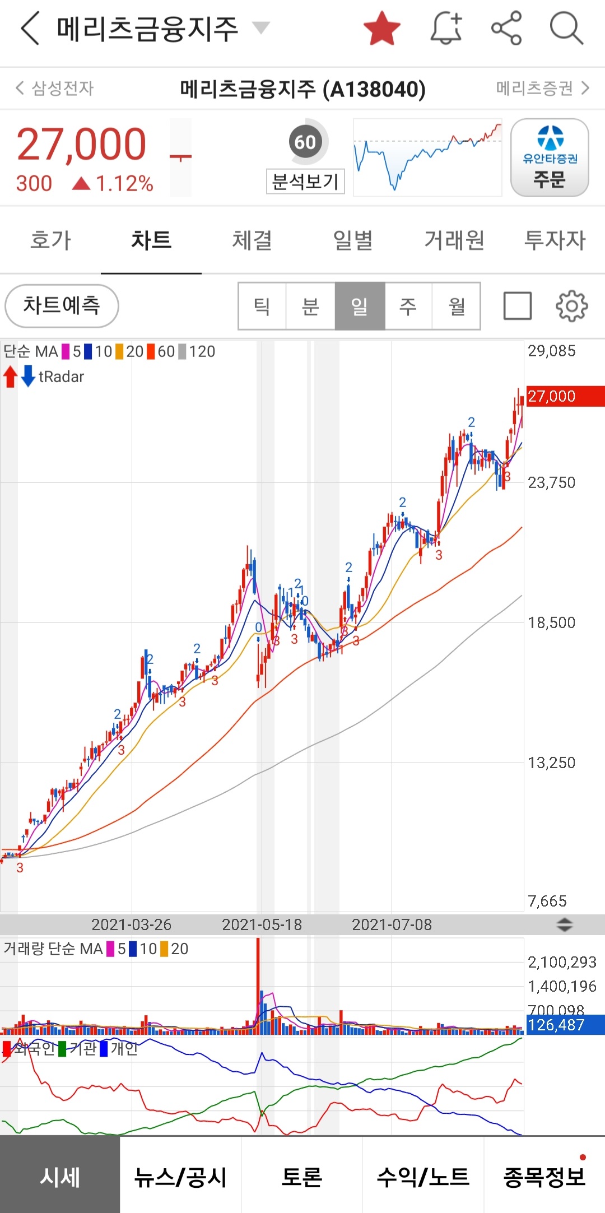This screenshot has height=1213, width=605.
Task: Select the 분 chart period
Action: 310,306
